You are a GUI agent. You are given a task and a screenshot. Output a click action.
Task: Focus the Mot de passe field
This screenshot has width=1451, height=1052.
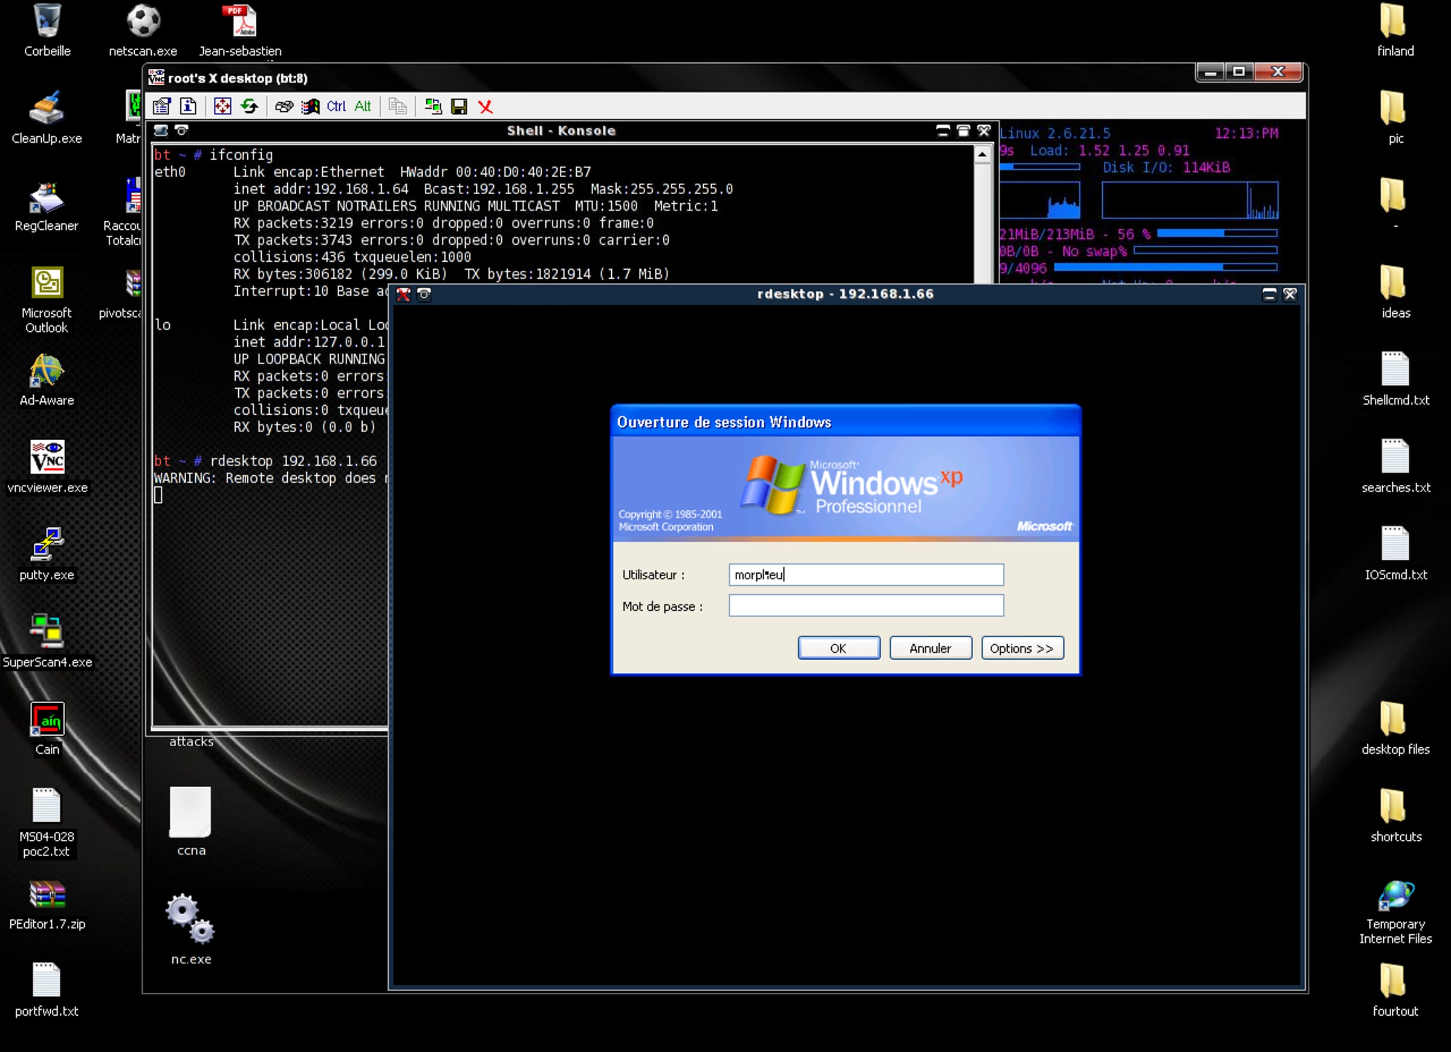tap(866, 605)
